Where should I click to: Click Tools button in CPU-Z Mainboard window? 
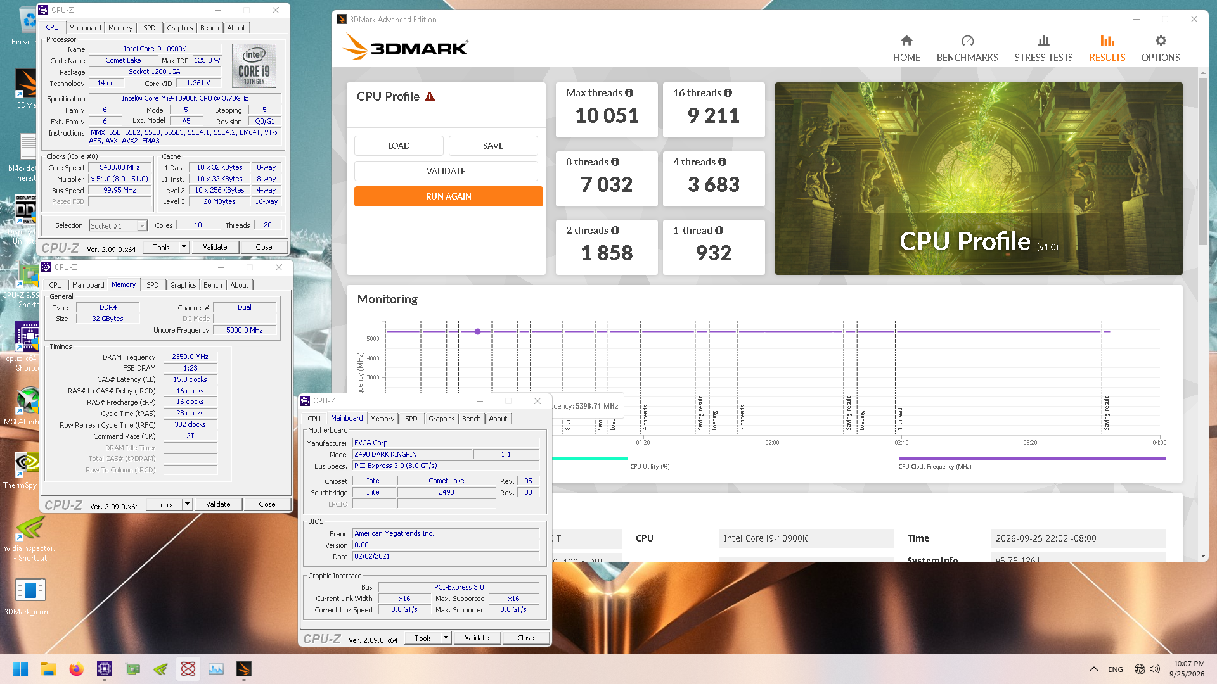pos(423,638)
